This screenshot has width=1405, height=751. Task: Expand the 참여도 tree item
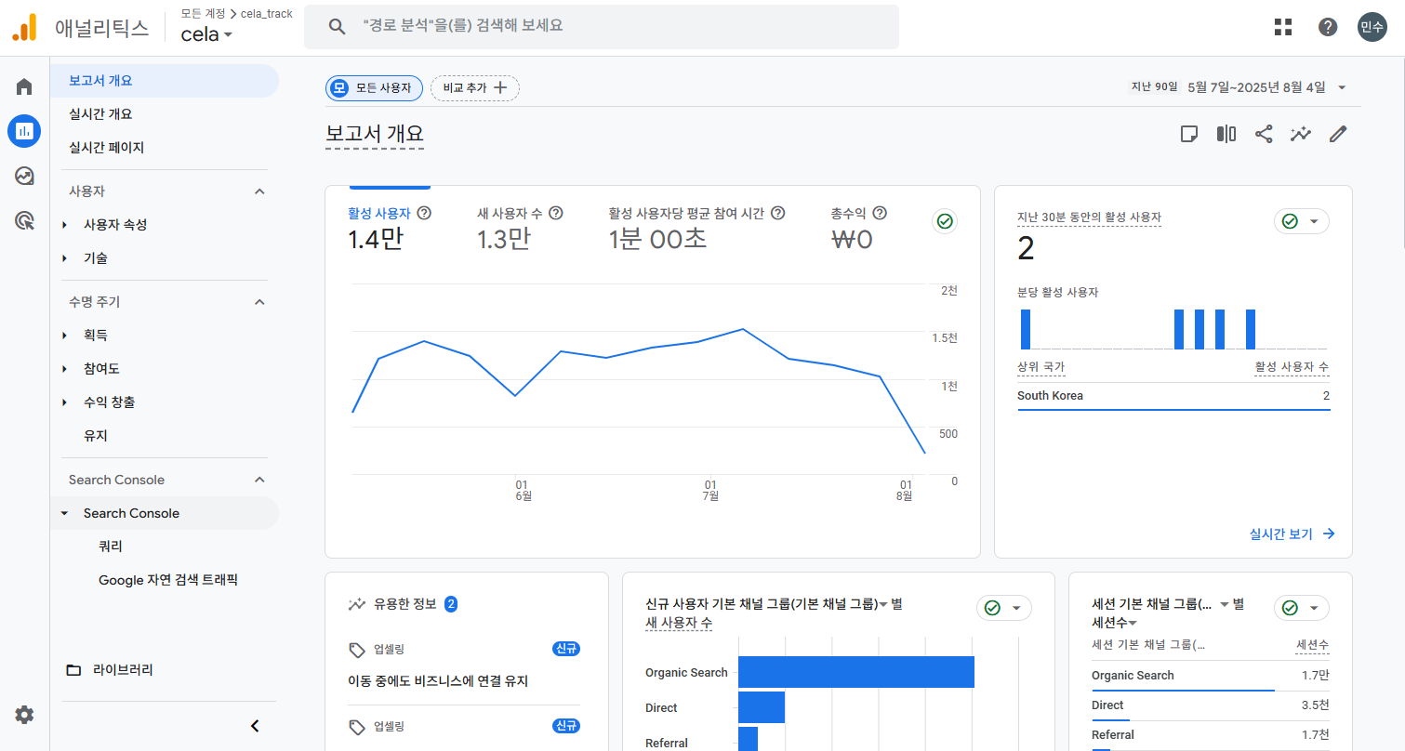click(x=64, y=369)
